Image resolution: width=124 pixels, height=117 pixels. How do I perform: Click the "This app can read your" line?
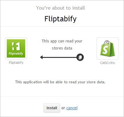point(62,41)
